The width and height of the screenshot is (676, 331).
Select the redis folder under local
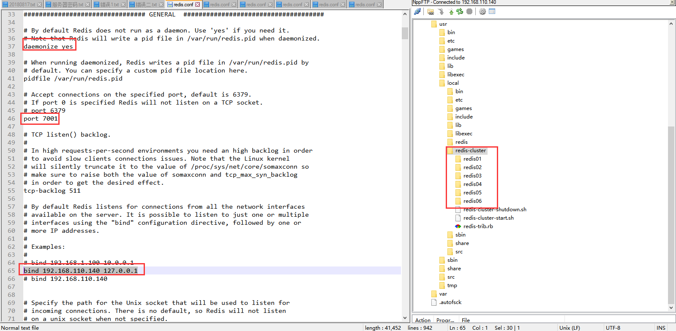click(461, 142)
